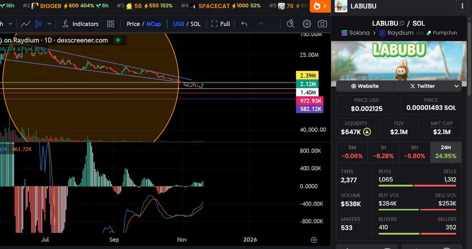This screenshot has height=249, width=472.
Task: Open the quick search lightning icon
Action: tap(291, 24)
